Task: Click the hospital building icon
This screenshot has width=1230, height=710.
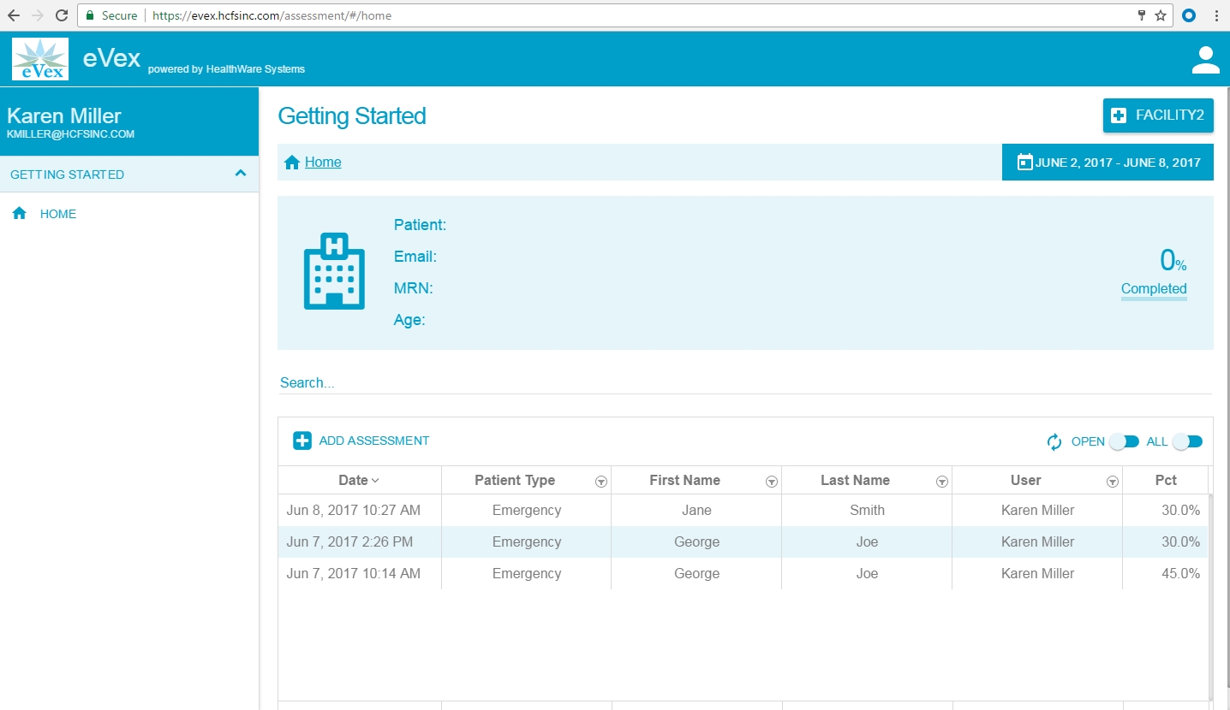Action: pos(334,271)
